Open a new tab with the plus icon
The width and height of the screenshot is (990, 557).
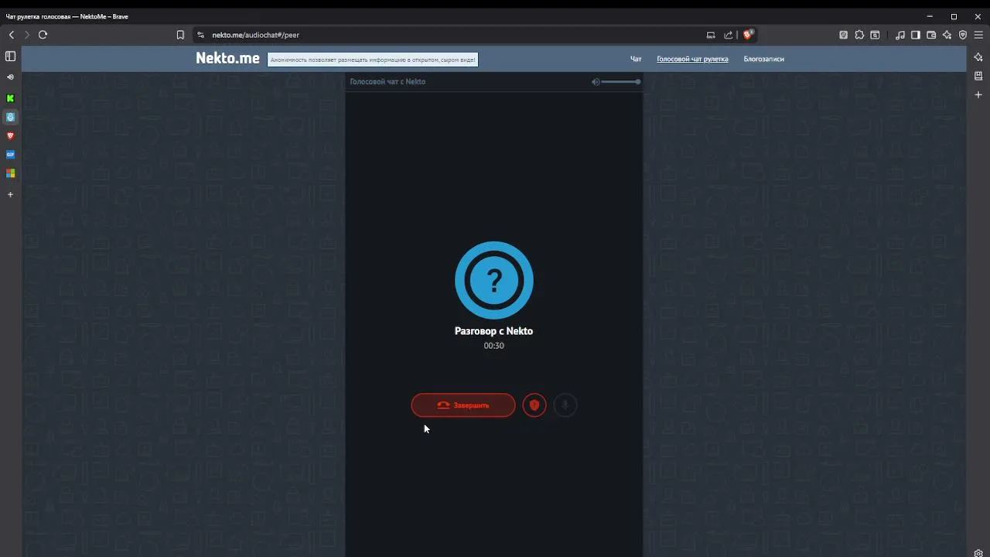tap(10, 195)
